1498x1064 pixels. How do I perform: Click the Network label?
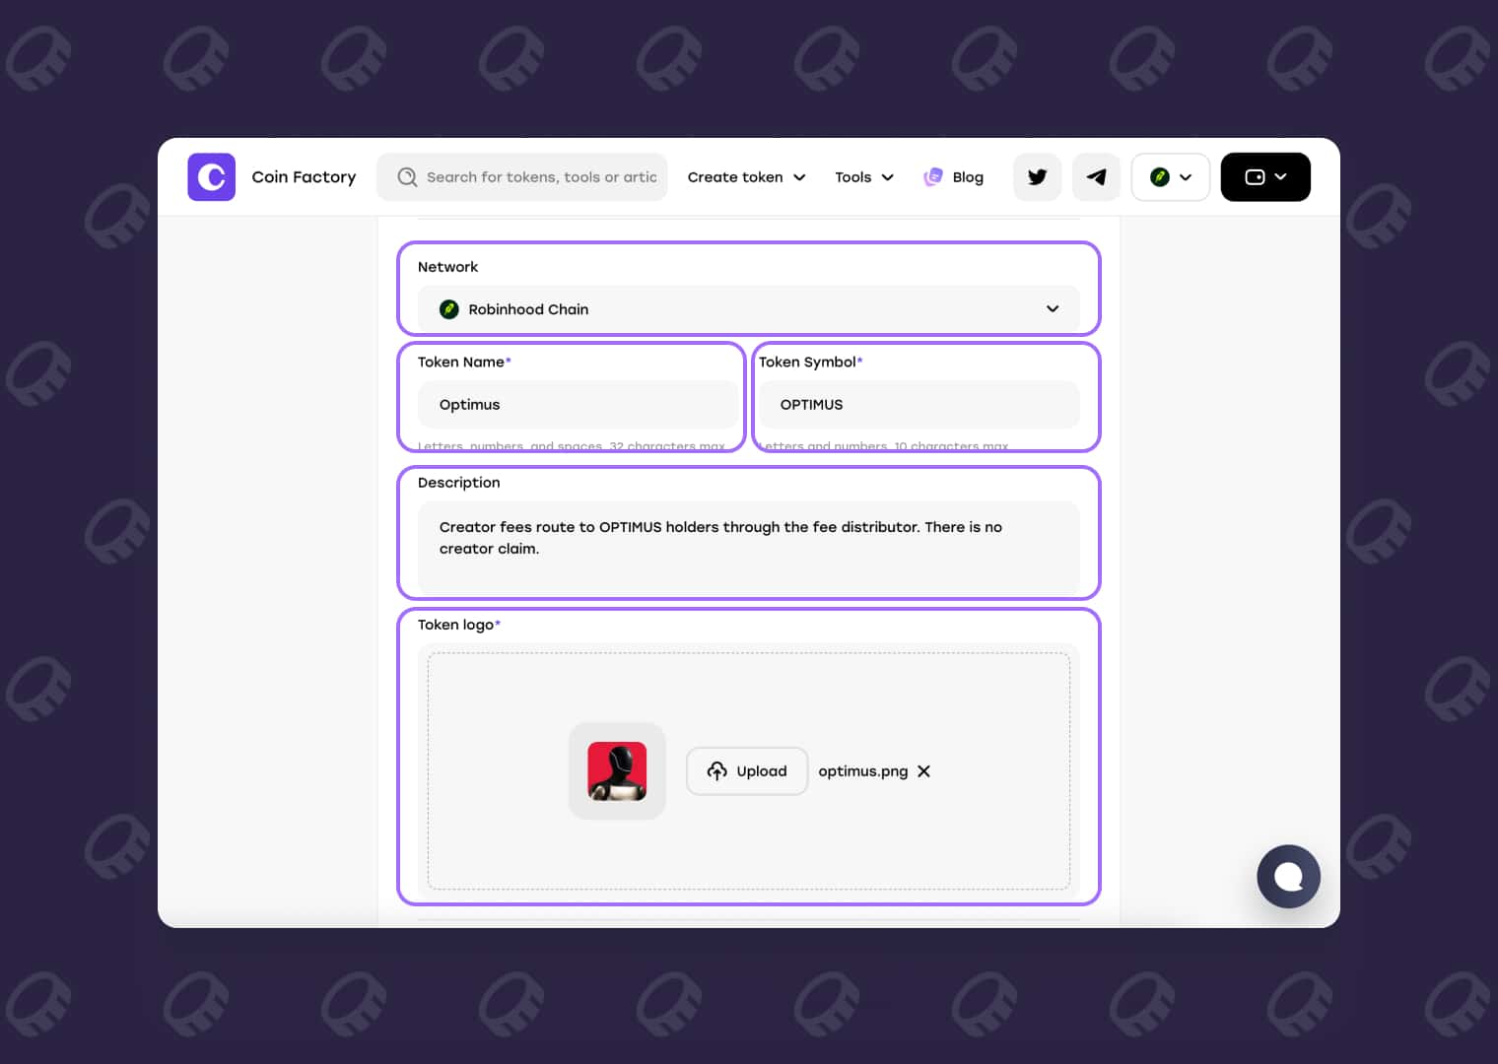pyautogui.click(x=448, y=267)
